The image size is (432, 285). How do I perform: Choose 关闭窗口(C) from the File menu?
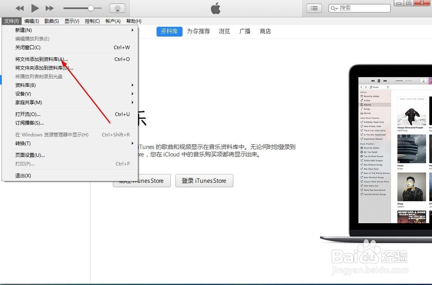70,47
